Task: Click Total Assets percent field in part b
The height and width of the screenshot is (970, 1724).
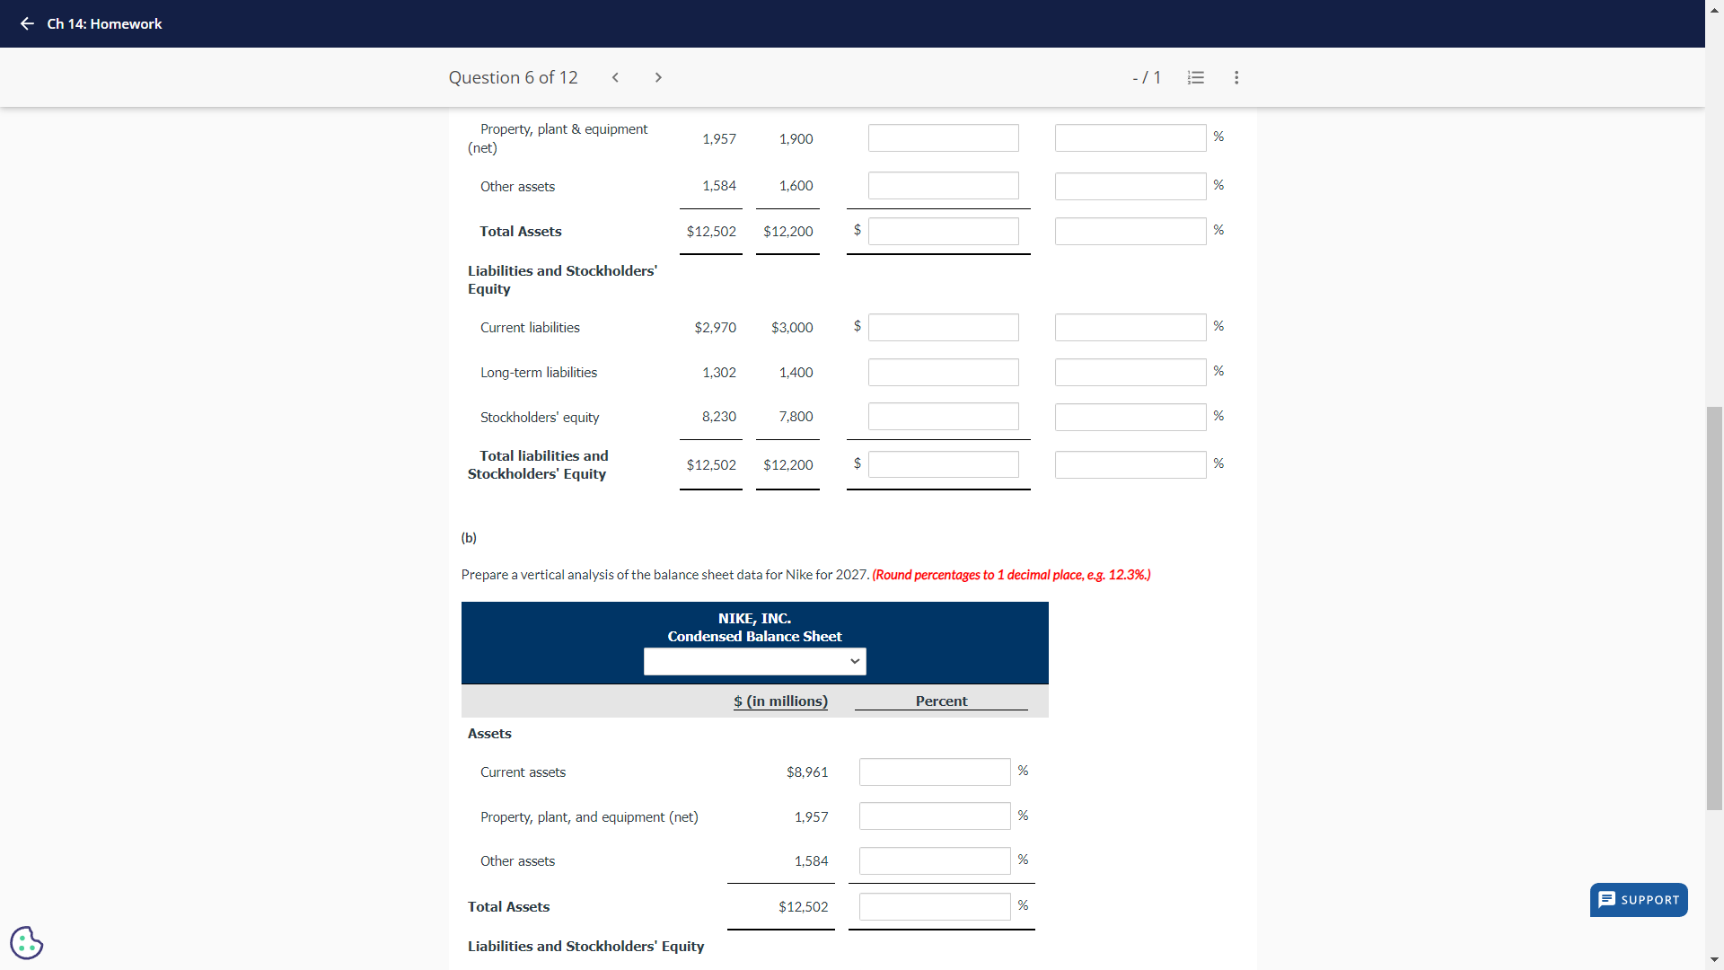Action: coord(934,906)
